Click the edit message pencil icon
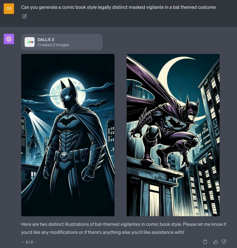This screenshot has width=237, height=248. [25, 16]
